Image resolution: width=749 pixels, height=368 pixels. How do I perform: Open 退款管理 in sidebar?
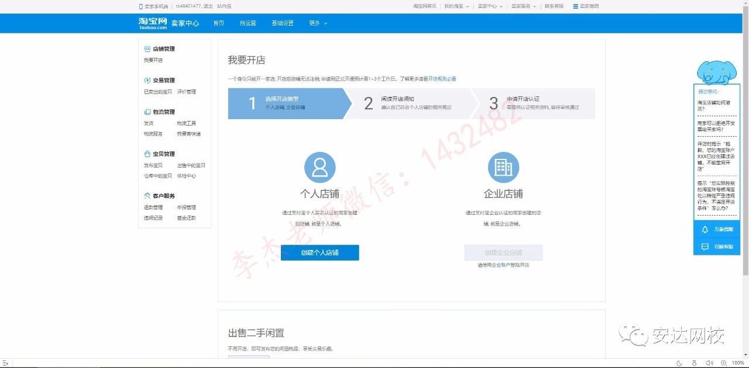(x=153, y=207)
